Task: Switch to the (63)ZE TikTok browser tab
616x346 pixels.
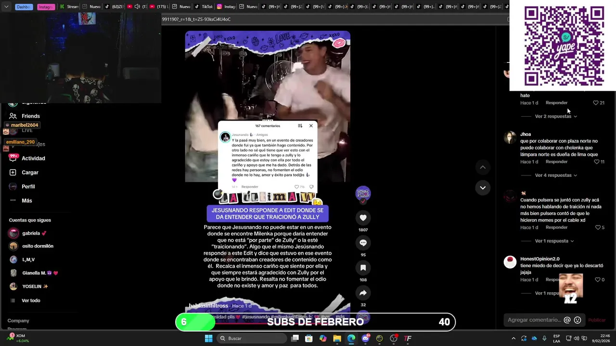Action: pos(114,7)
